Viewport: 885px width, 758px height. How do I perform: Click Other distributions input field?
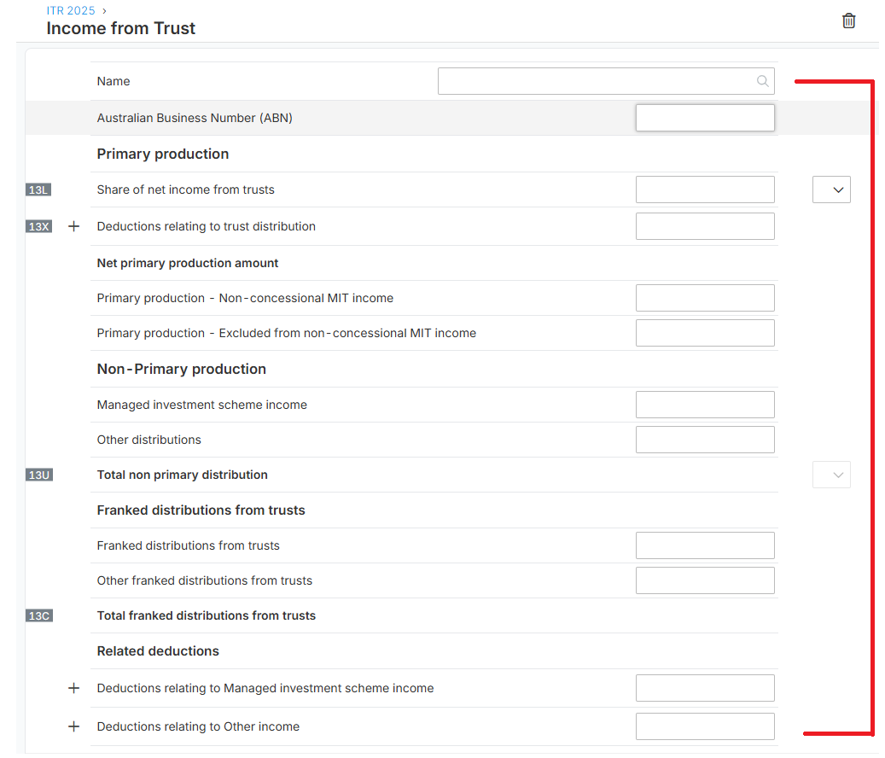click(705, 440)
